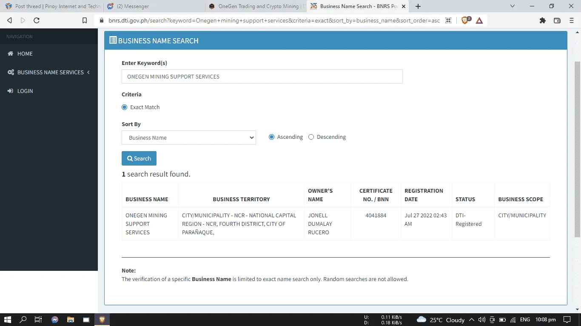Open browser main menu hamburger icon
This screenshot has width=581, height=326.
[571, 20]
